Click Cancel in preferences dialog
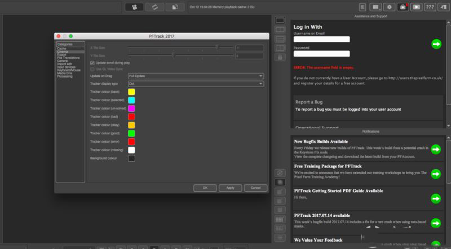The height and width of the screenshot is (249, 451). pyautogui.click(x=256, y=188)
